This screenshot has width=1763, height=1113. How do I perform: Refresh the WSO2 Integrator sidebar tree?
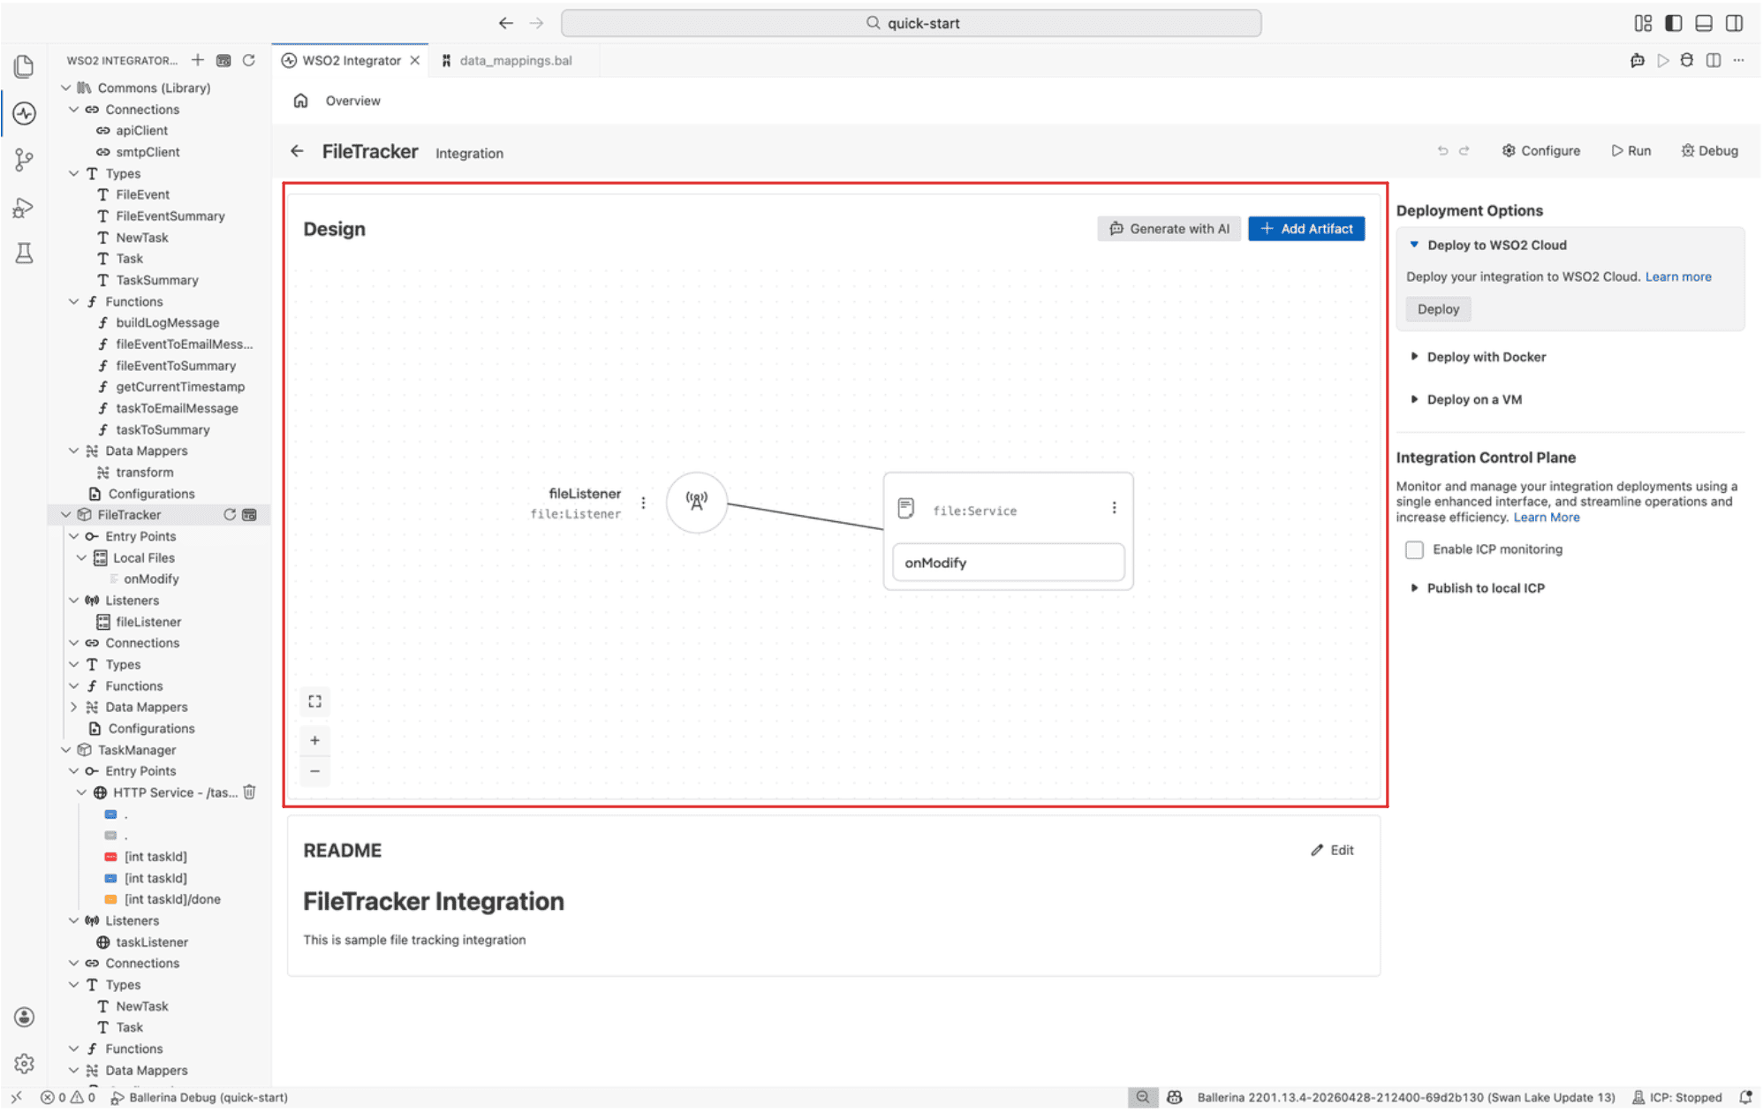pos(249,60)
